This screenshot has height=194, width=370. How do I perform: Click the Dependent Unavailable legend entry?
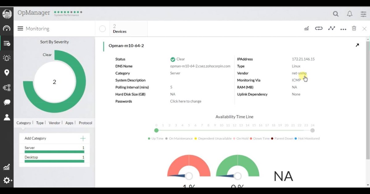(213, 139)
